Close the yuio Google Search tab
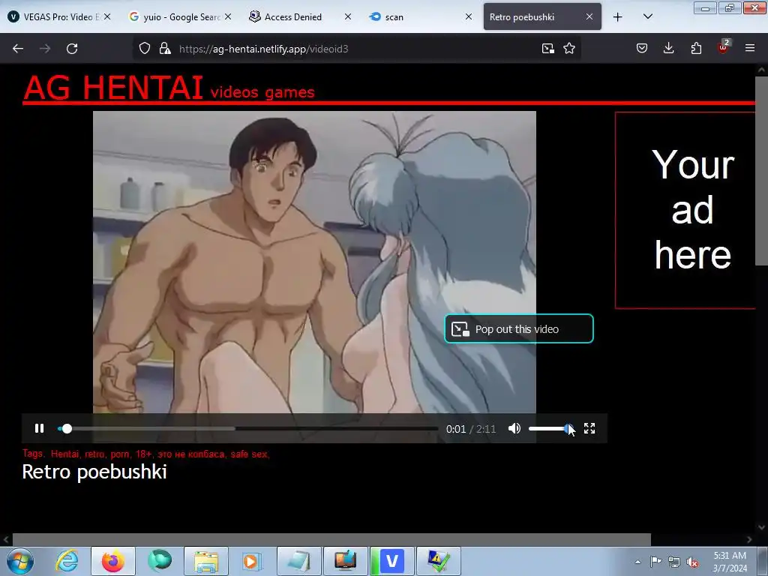 tap(228, 16)
